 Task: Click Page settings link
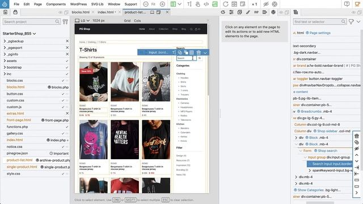tap(320, 33)
